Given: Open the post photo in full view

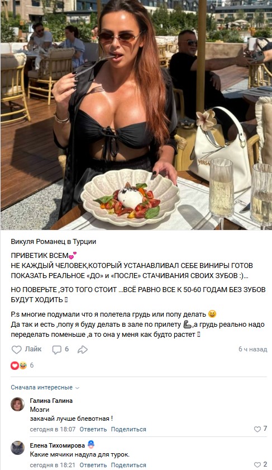Looking at the screenshot, I should pos(136,115).
